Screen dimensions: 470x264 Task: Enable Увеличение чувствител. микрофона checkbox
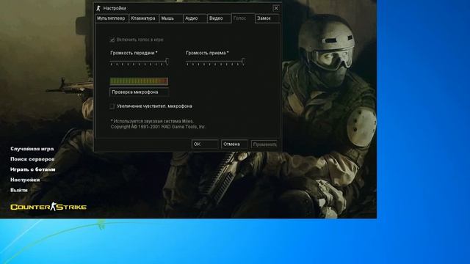click(112, 106)
